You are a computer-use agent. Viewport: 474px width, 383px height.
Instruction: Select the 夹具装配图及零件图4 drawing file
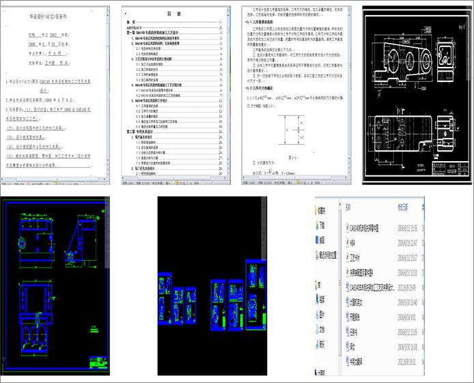(360, 273)
